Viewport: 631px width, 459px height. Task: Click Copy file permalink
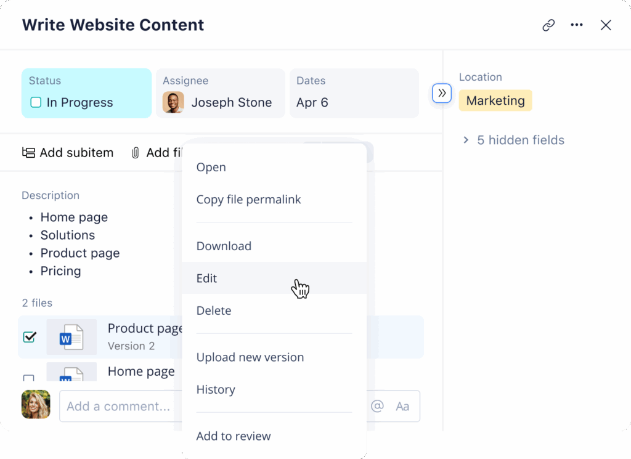coord(248,200)
